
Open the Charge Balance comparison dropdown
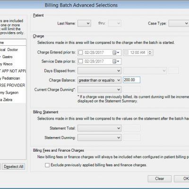pos(99,80)
